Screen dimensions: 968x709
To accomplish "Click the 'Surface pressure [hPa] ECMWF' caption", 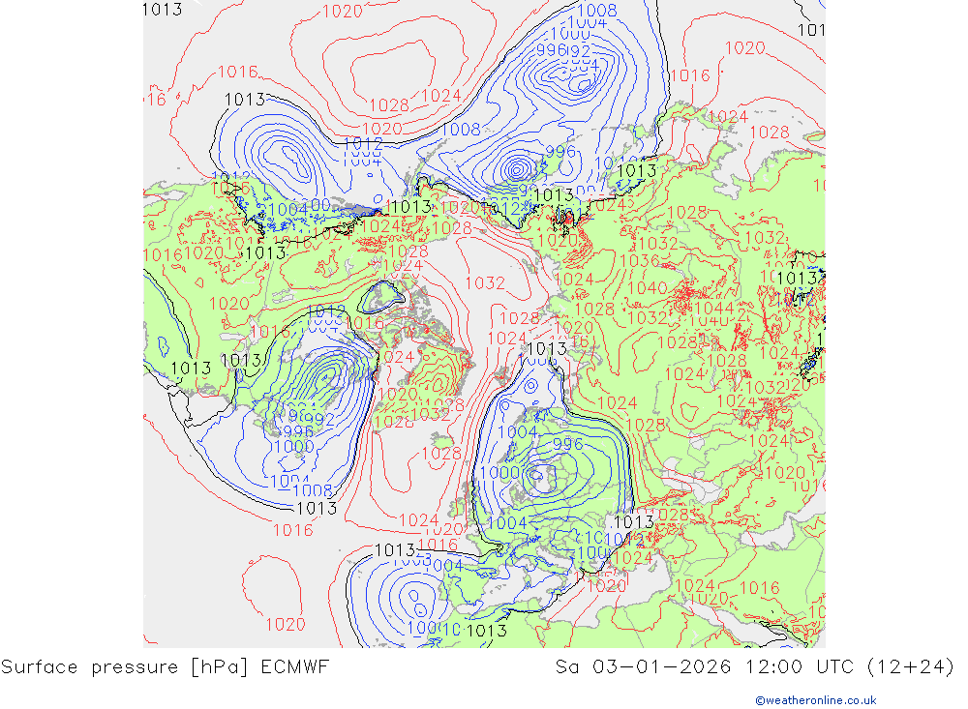I will (165, 667).
